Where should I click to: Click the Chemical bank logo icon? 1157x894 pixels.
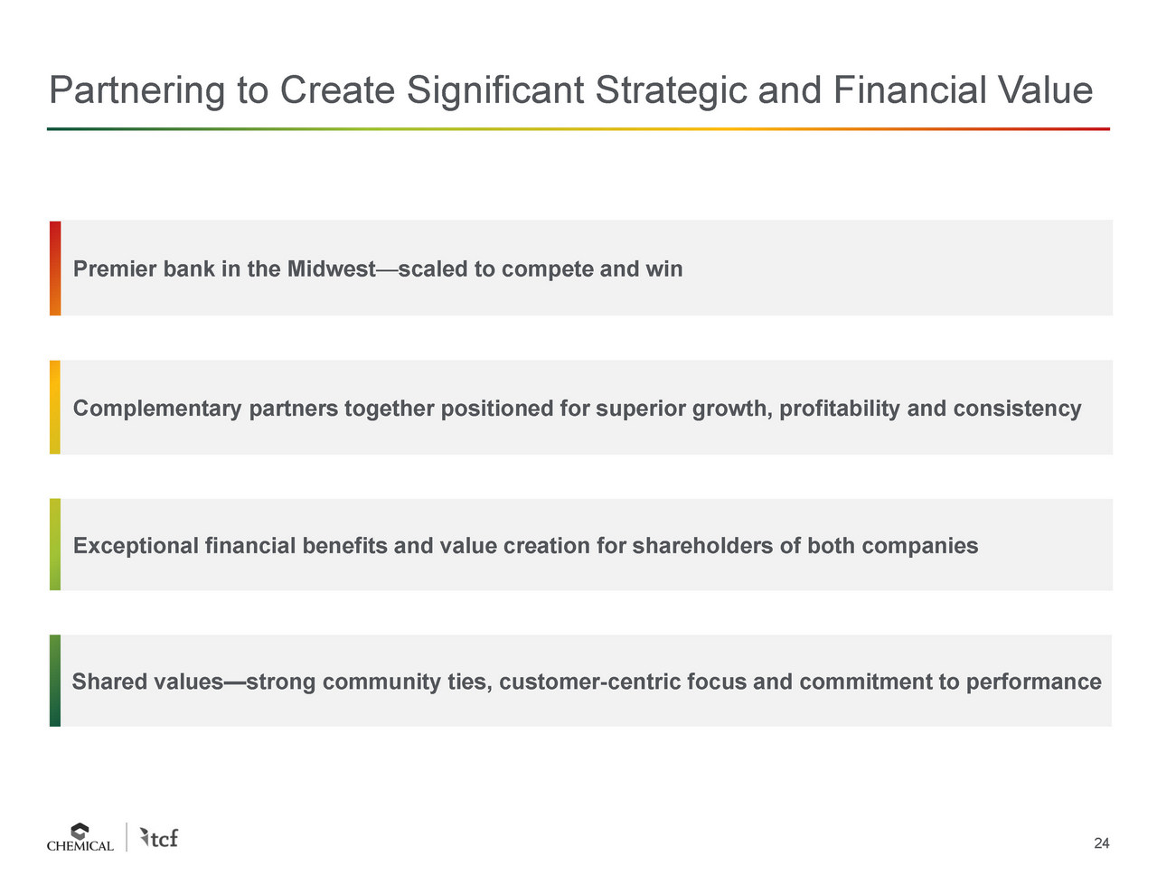80,831
